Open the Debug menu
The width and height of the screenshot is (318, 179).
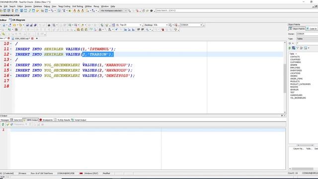pos(47,6)
